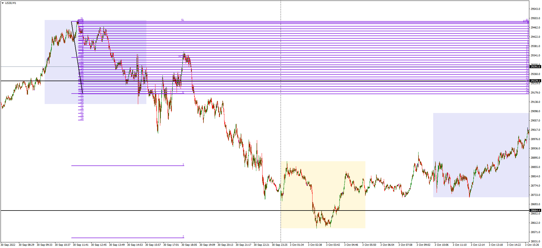Click the 3 Oct 03:42 time label
The height and width of the screenshot is (248, 542).
[333, 245]
